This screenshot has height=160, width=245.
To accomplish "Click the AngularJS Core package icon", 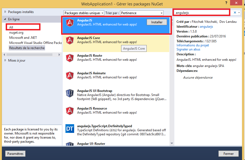I will tap(70, 40).
